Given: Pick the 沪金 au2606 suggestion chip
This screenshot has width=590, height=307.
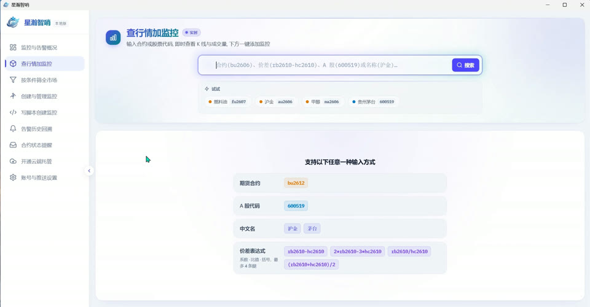Looking at the screenshot, I should point(276,102).
